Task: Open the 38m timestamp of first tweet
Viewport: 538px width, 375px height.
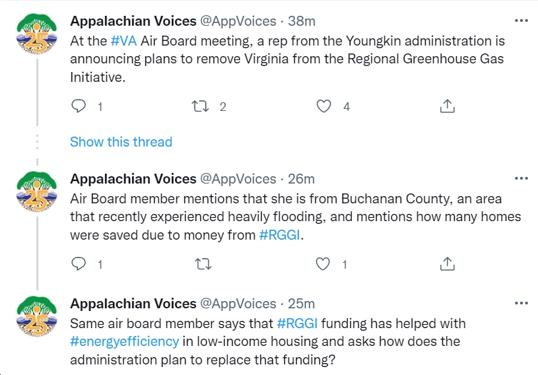Action: point(301,21)
